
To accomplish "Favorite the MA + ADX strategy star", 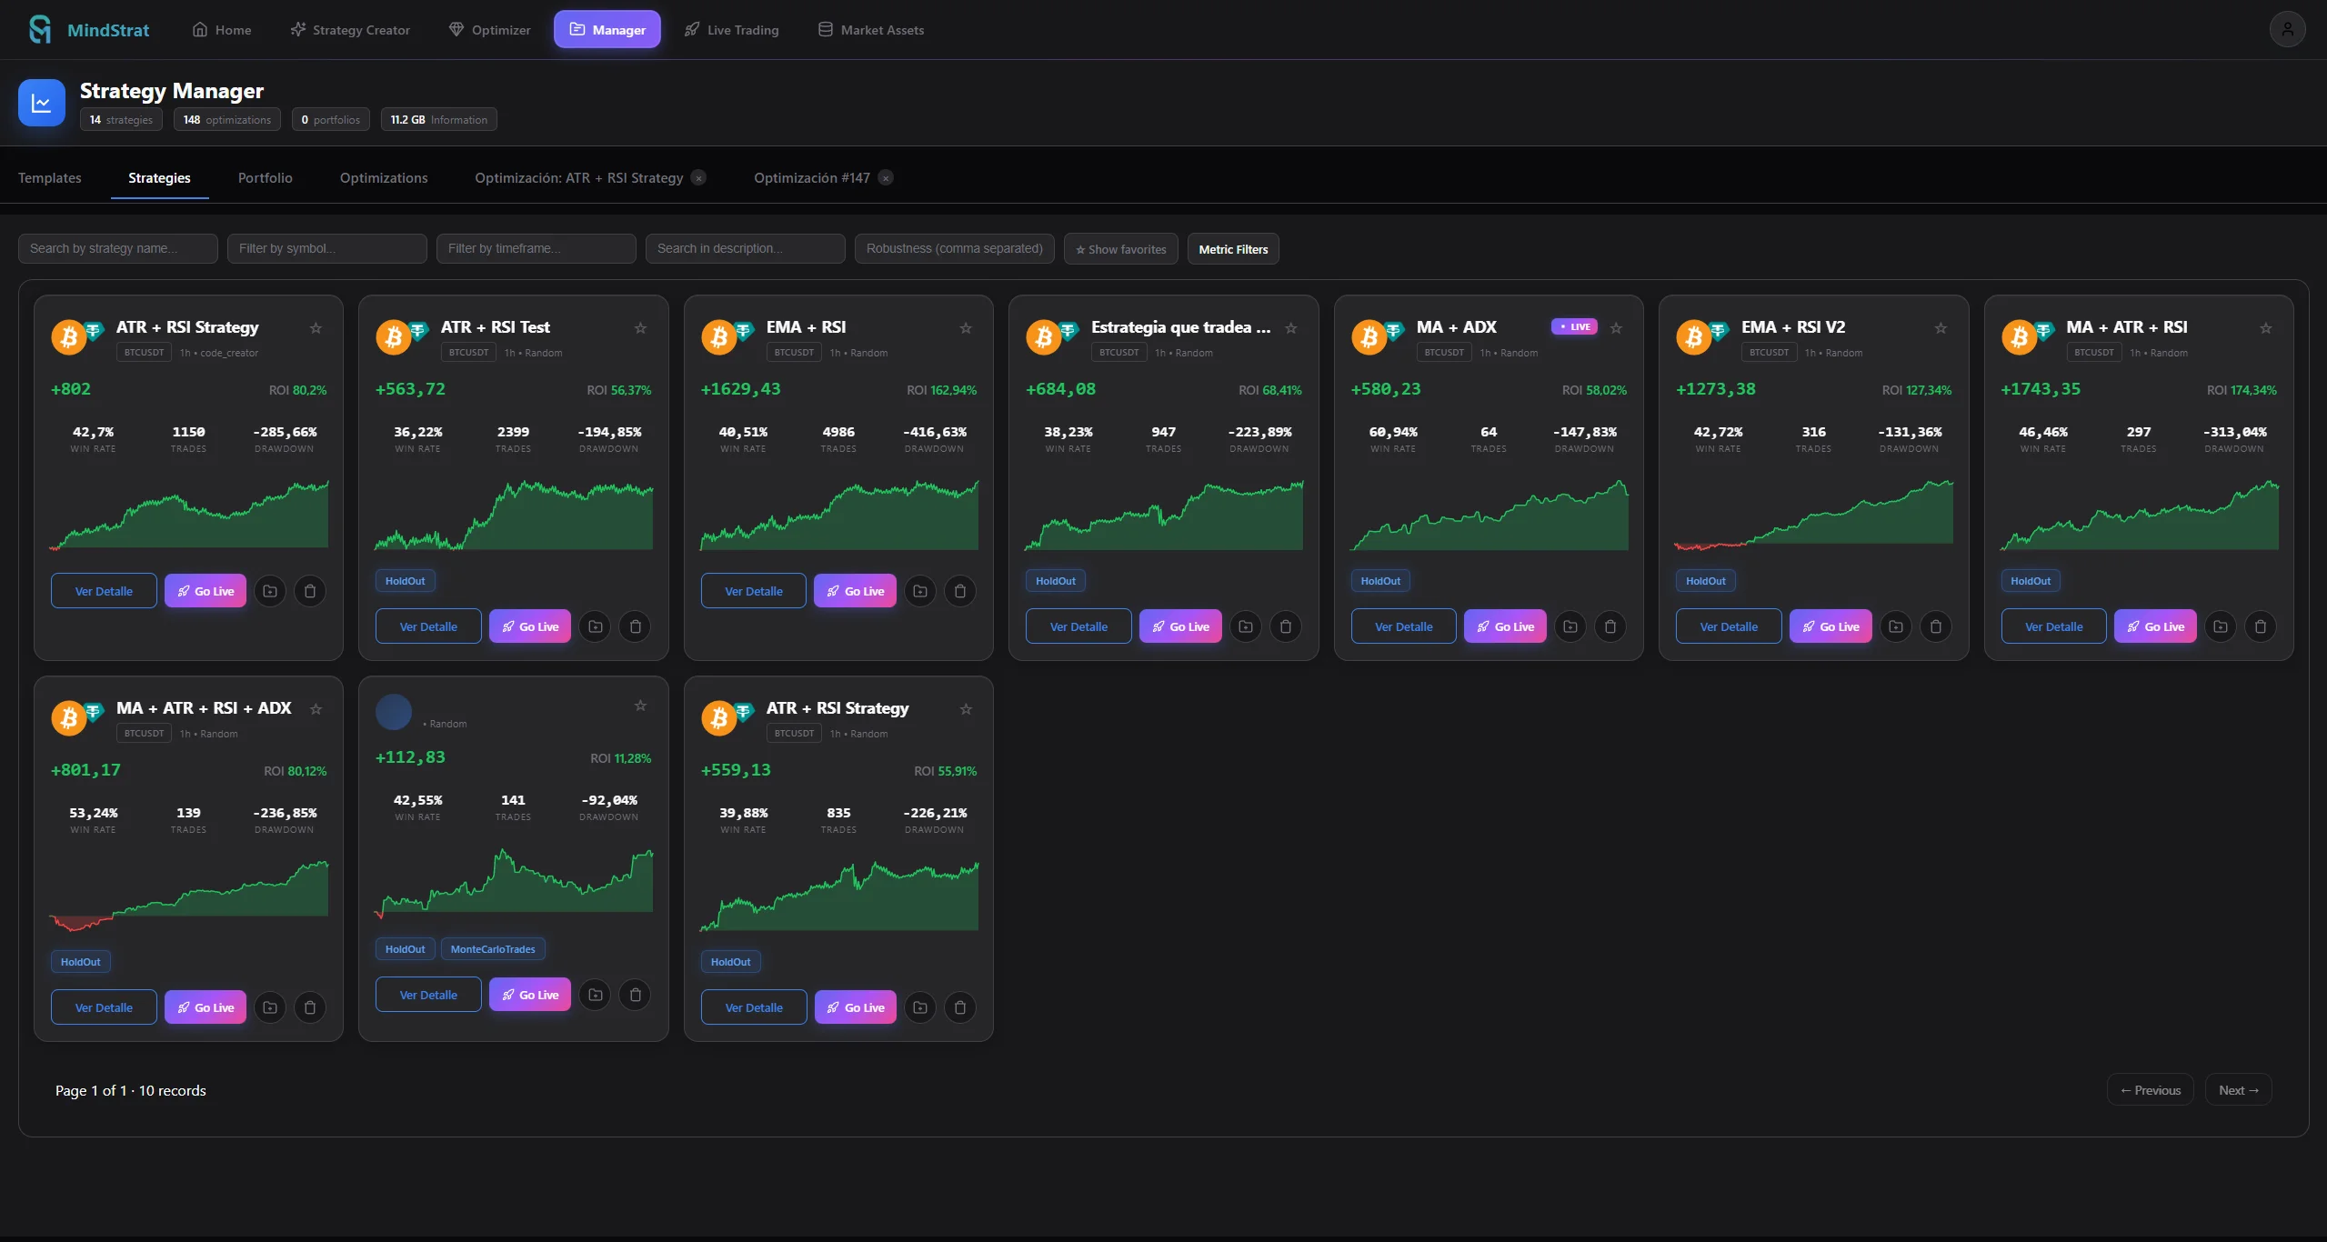I will [x=1616, y=327].
